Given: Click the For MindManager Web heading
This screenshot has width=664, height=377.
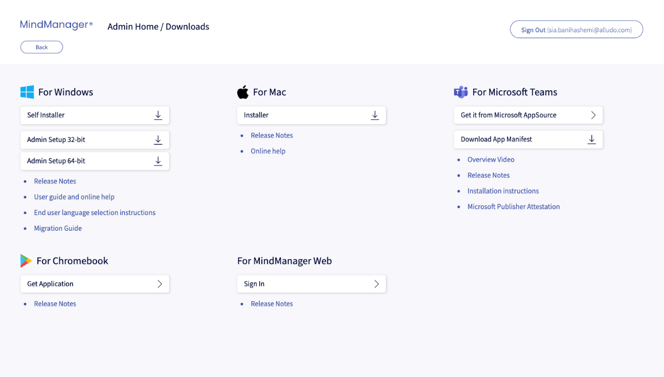Looking at the screenshot, I should pyautogui.click(x=285, y=261).
